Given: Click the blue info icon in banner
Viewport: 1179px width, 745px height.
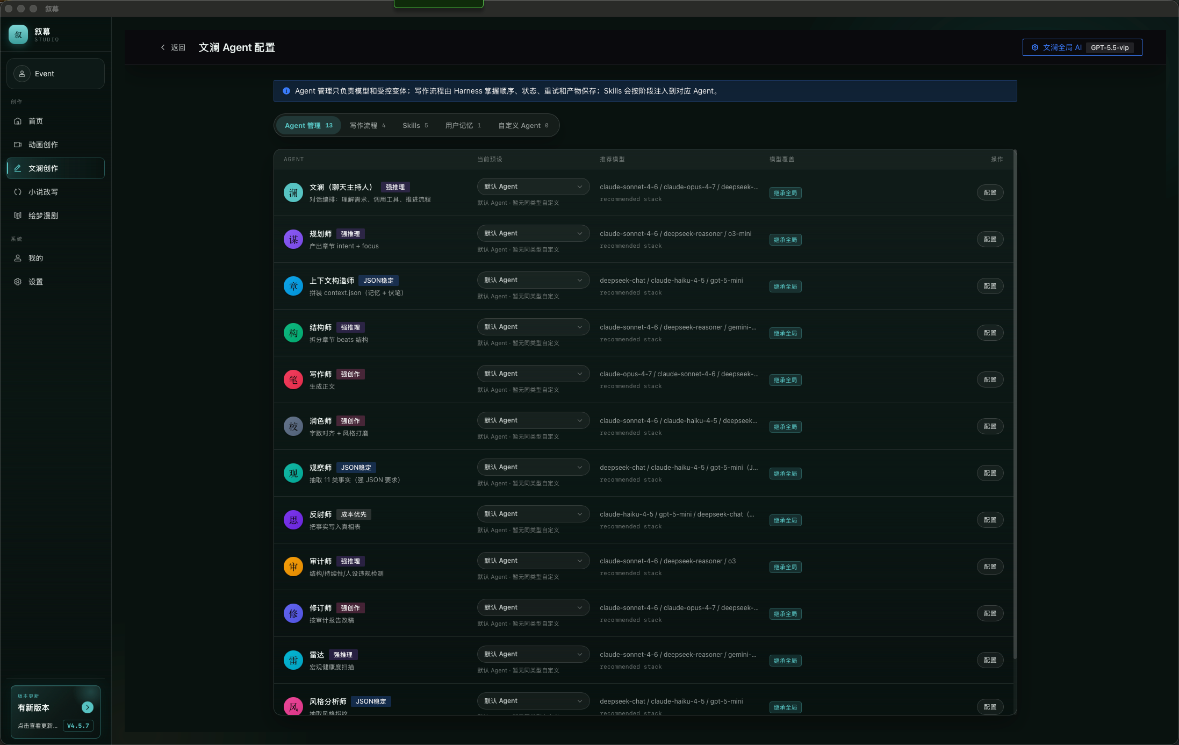Looking at the screenshot, I should click(286, 91).
